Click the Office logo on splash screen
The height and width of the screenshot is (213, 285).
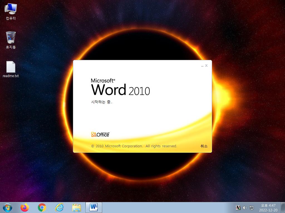(x=100, y=135)
